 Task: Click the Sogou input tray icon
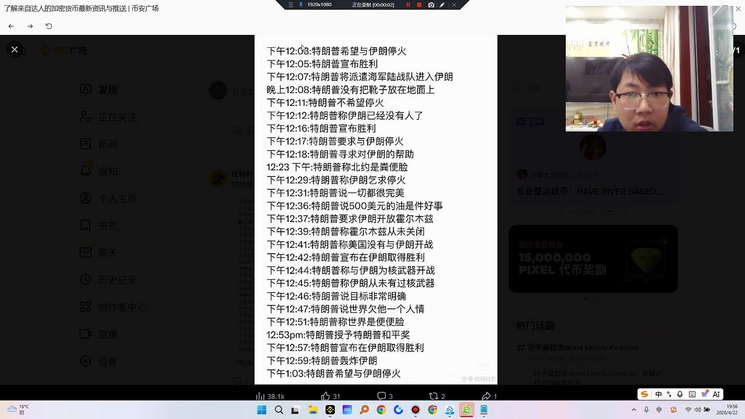pos(673,410)
